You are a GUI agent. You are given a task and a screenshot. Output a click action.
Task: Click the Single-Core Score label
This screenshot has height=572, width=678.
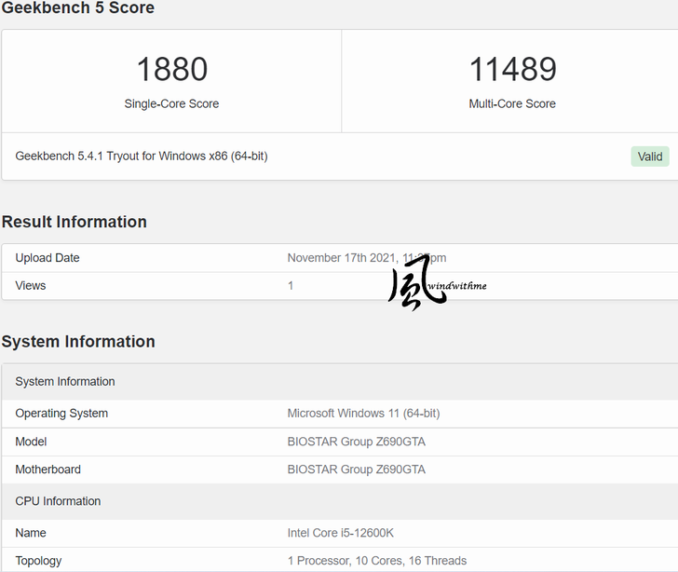pos(171,104)
